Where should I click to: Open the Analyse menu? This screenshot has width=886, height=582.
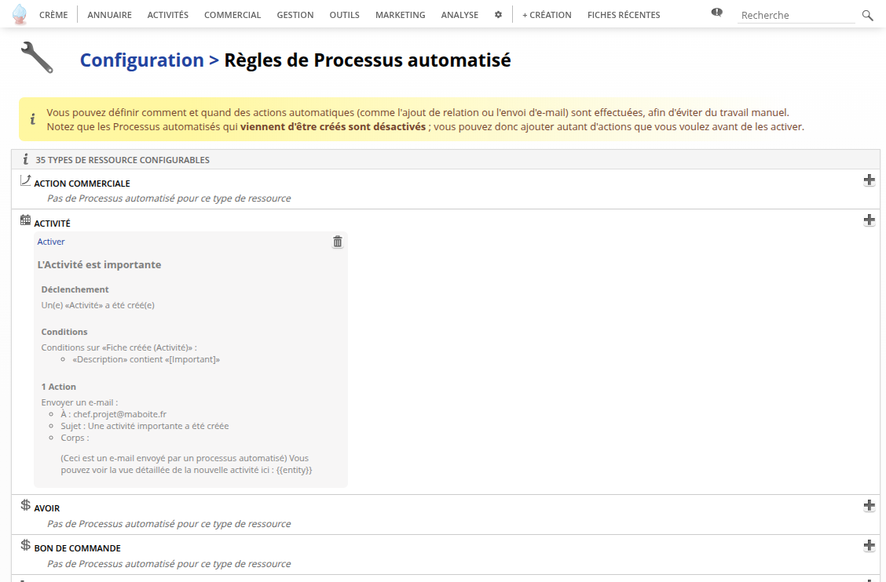(x=459, y=15)
